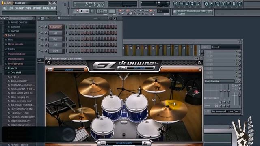Click the X-shaped icon in top toolbar
Screen dimensions: 260x146
[x=223, y=4]
